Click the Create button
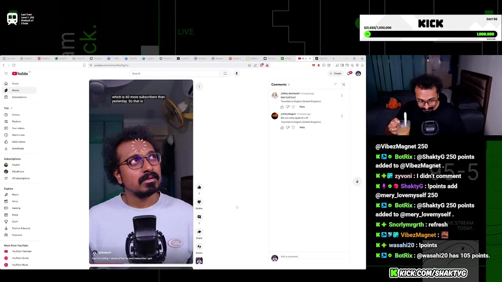 (336, 74)
